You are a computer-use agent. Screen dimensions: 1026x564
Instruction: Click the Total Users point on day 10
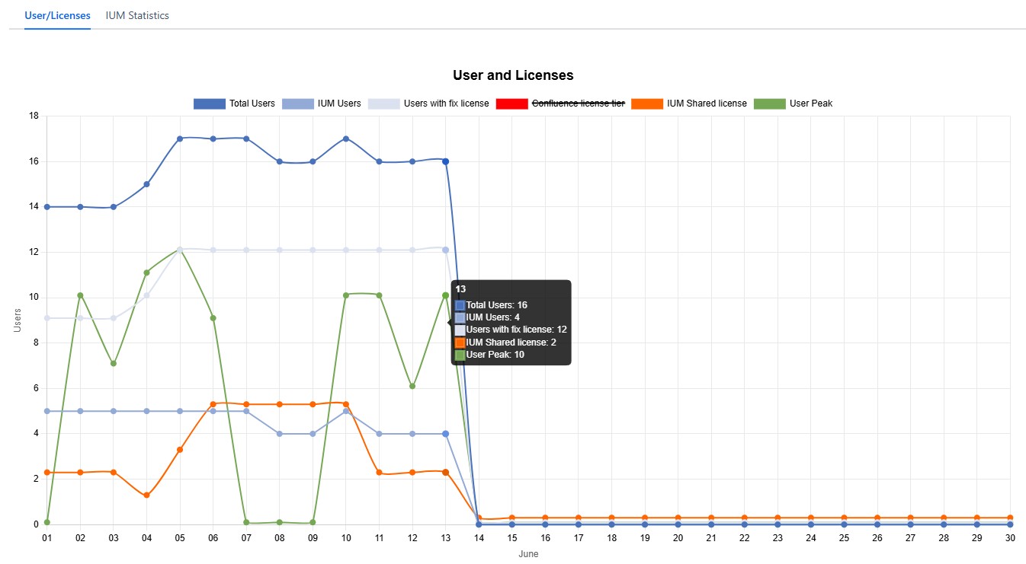[346, 139]
